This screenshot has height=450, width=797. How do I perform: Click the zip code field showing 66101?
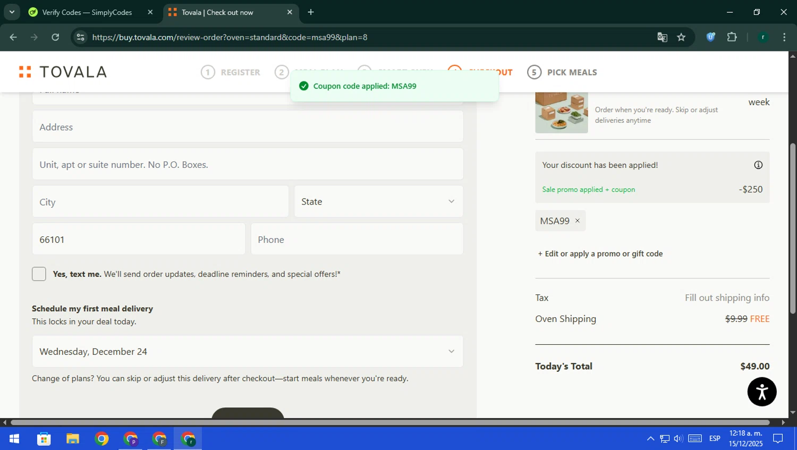[139, 240]
